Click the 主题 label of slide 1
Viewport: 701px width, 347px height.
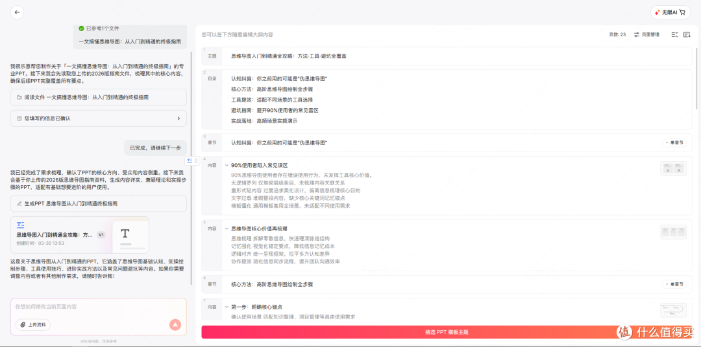click(x=212, y=56)
